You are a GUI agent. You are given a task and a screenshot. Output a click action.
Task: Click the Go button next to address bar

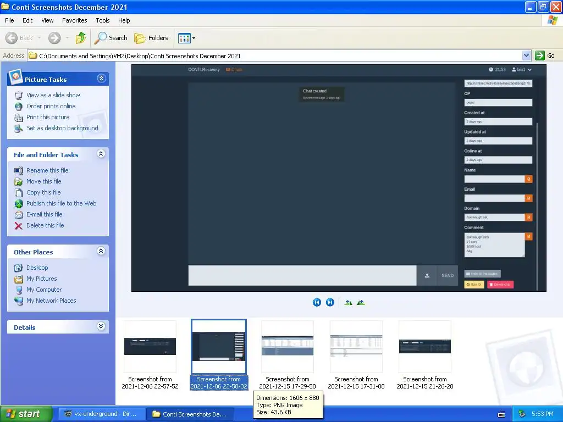[x=545, y=55]
